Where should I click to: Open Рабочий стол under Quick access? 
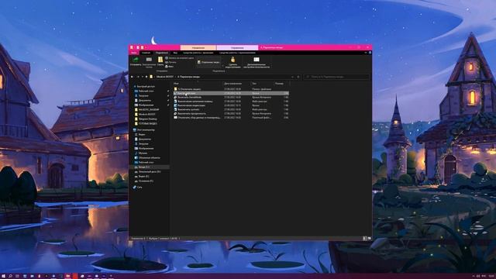click(x=144, y=91)
